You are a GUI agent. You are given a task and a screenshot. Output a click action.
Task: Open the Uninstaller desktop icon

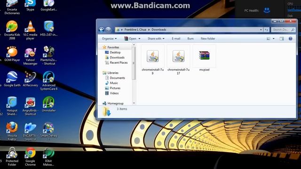coord(49,104)
